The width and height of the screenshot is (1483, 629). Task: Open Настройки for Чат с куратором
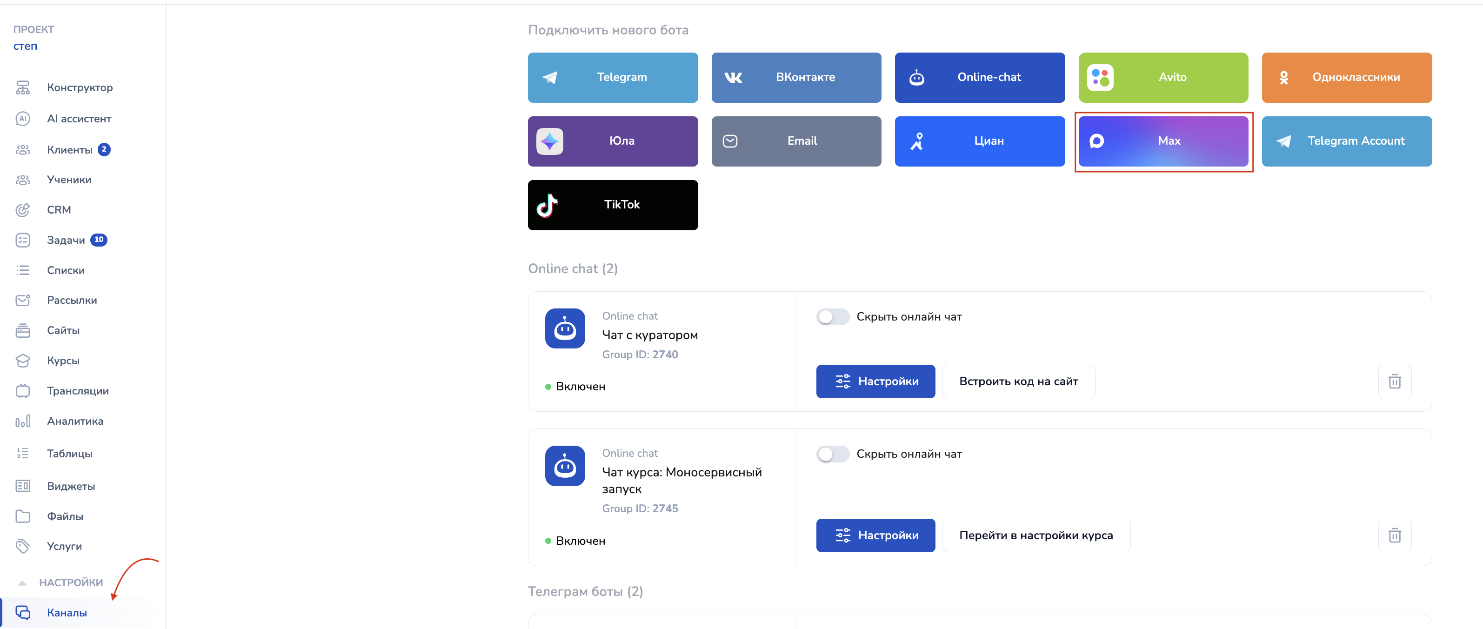pos(875,381)
